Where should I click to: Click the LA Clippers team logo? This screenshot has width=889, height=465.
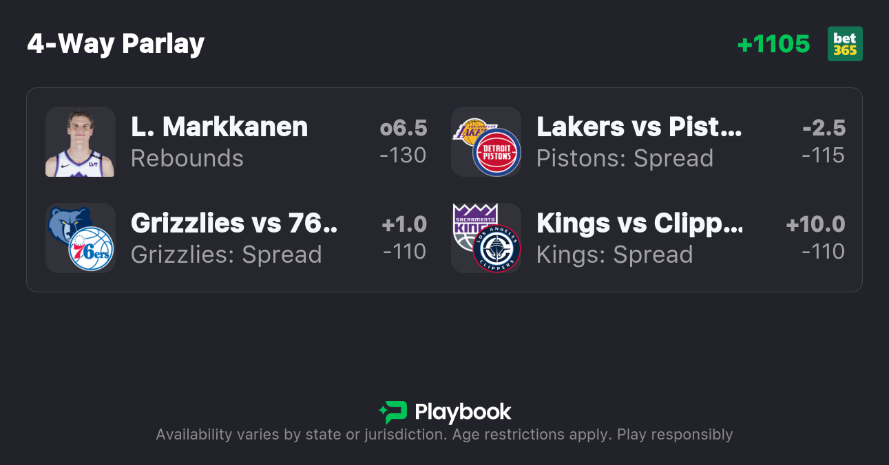pos(496,248)
